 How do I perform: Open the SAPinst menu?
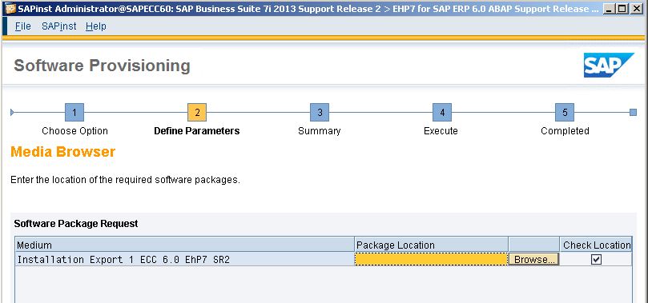tap(58, 26)
